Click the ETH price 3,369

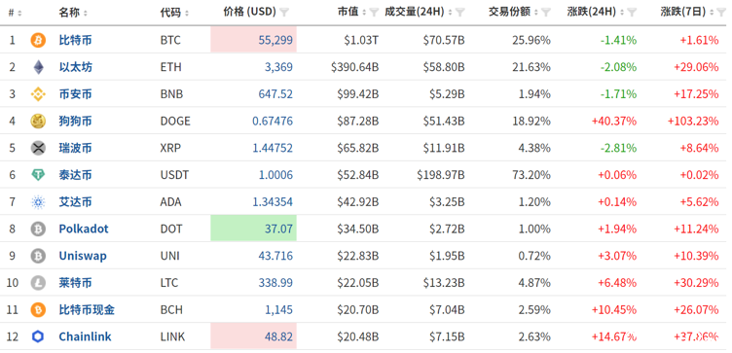tap(278, 68)
